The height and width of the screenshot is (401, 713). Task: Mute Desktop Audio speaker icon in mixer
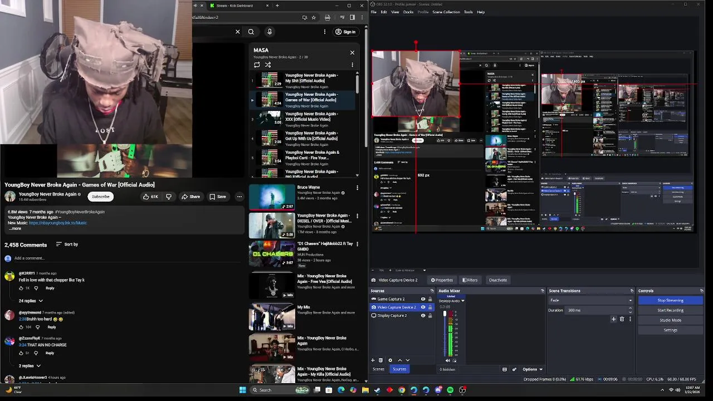pos(448,360)
